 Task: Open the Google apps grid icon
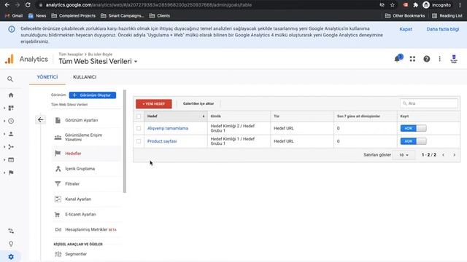coord(412,59)
